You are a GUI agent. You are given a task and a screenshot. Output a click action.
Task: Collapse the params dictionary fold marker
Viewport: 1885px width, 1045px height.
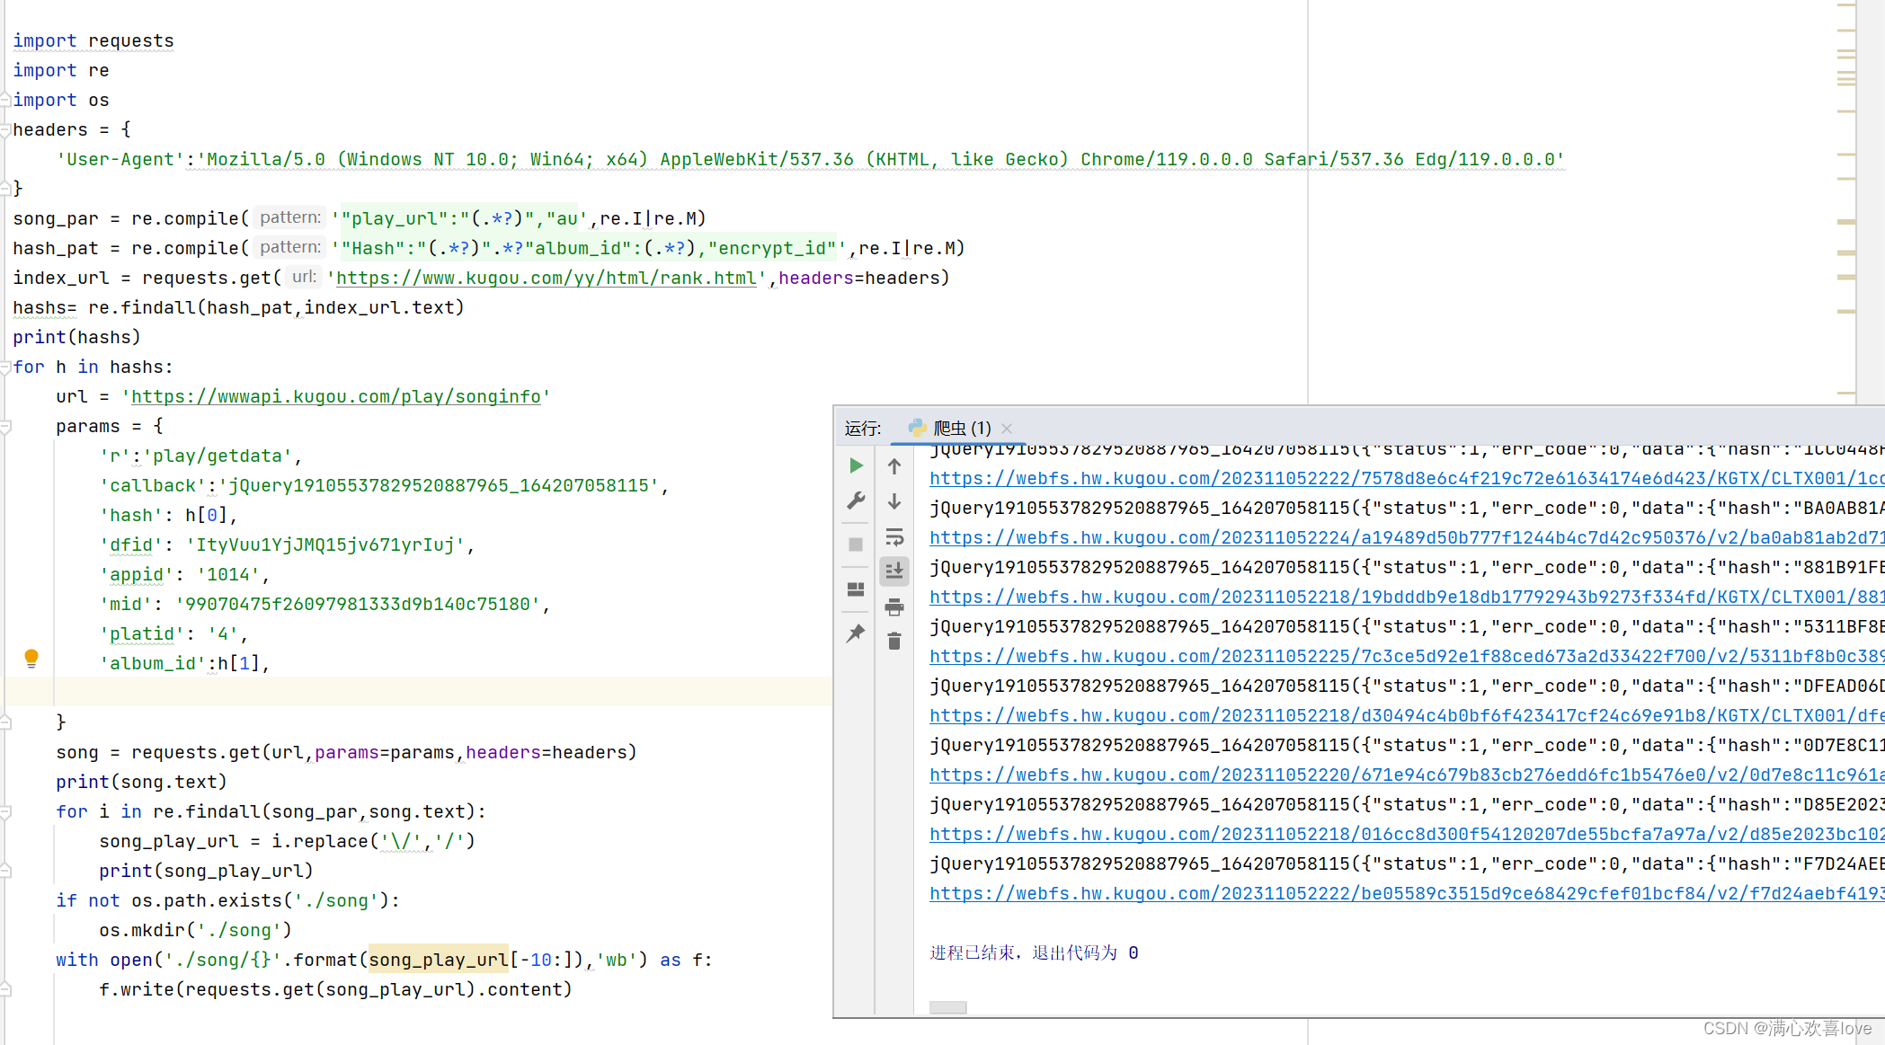[5, 426]
